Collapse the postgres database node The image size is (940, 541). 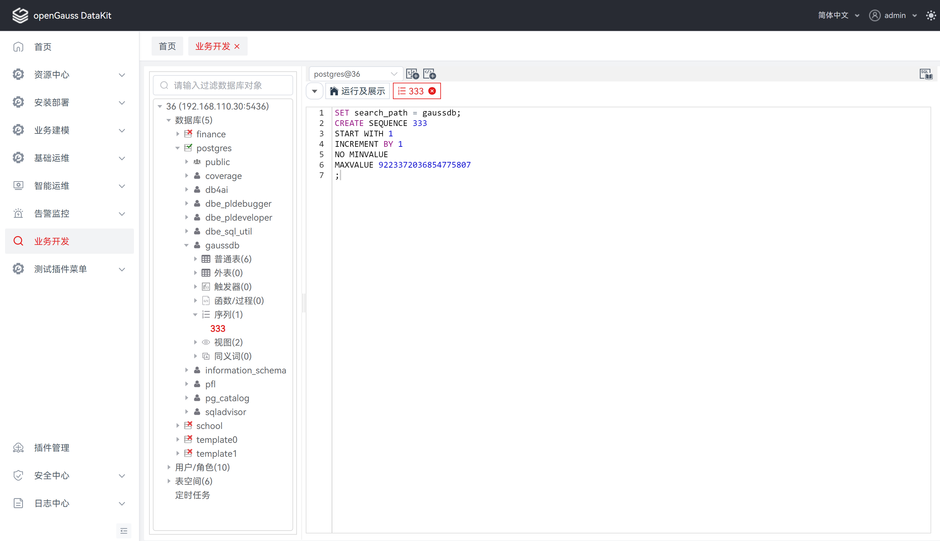tap(178, 148)
